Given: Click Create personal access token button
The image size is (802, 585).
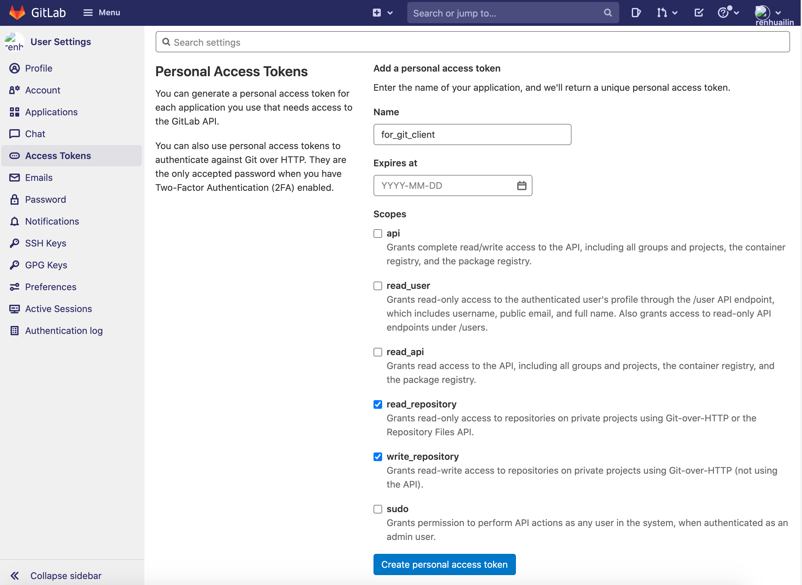Looking at the screenshot, I should click(444, 564).
